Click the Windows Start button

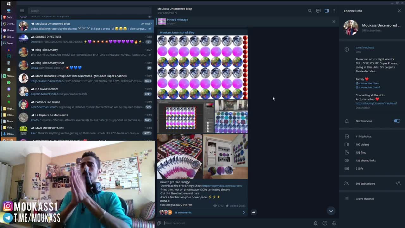pyautogui.click(x=9, y=4)
